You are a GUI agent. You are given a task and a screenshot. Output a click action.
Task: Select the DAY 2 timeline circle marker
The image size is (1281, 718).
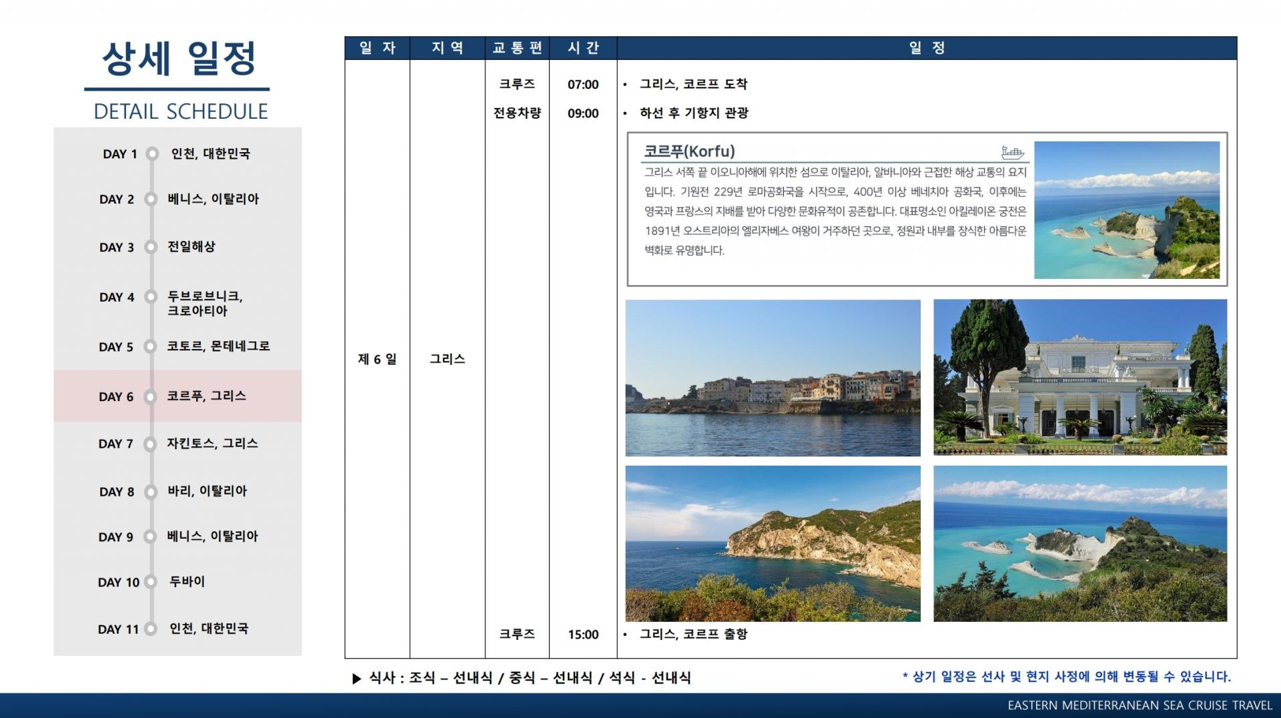click(151, 199)
